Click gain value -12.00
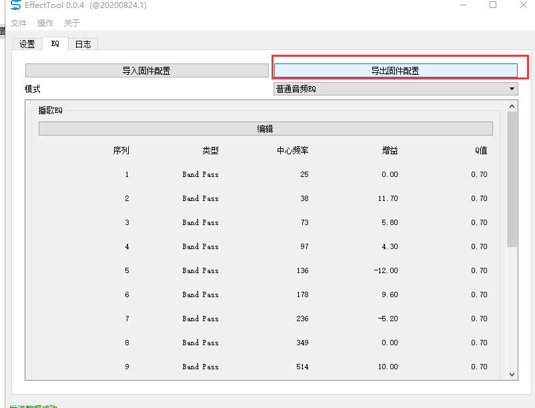Image resolution: width=535 pixels, height=408 pixels. pyautogui.click(x=386, y=270)
